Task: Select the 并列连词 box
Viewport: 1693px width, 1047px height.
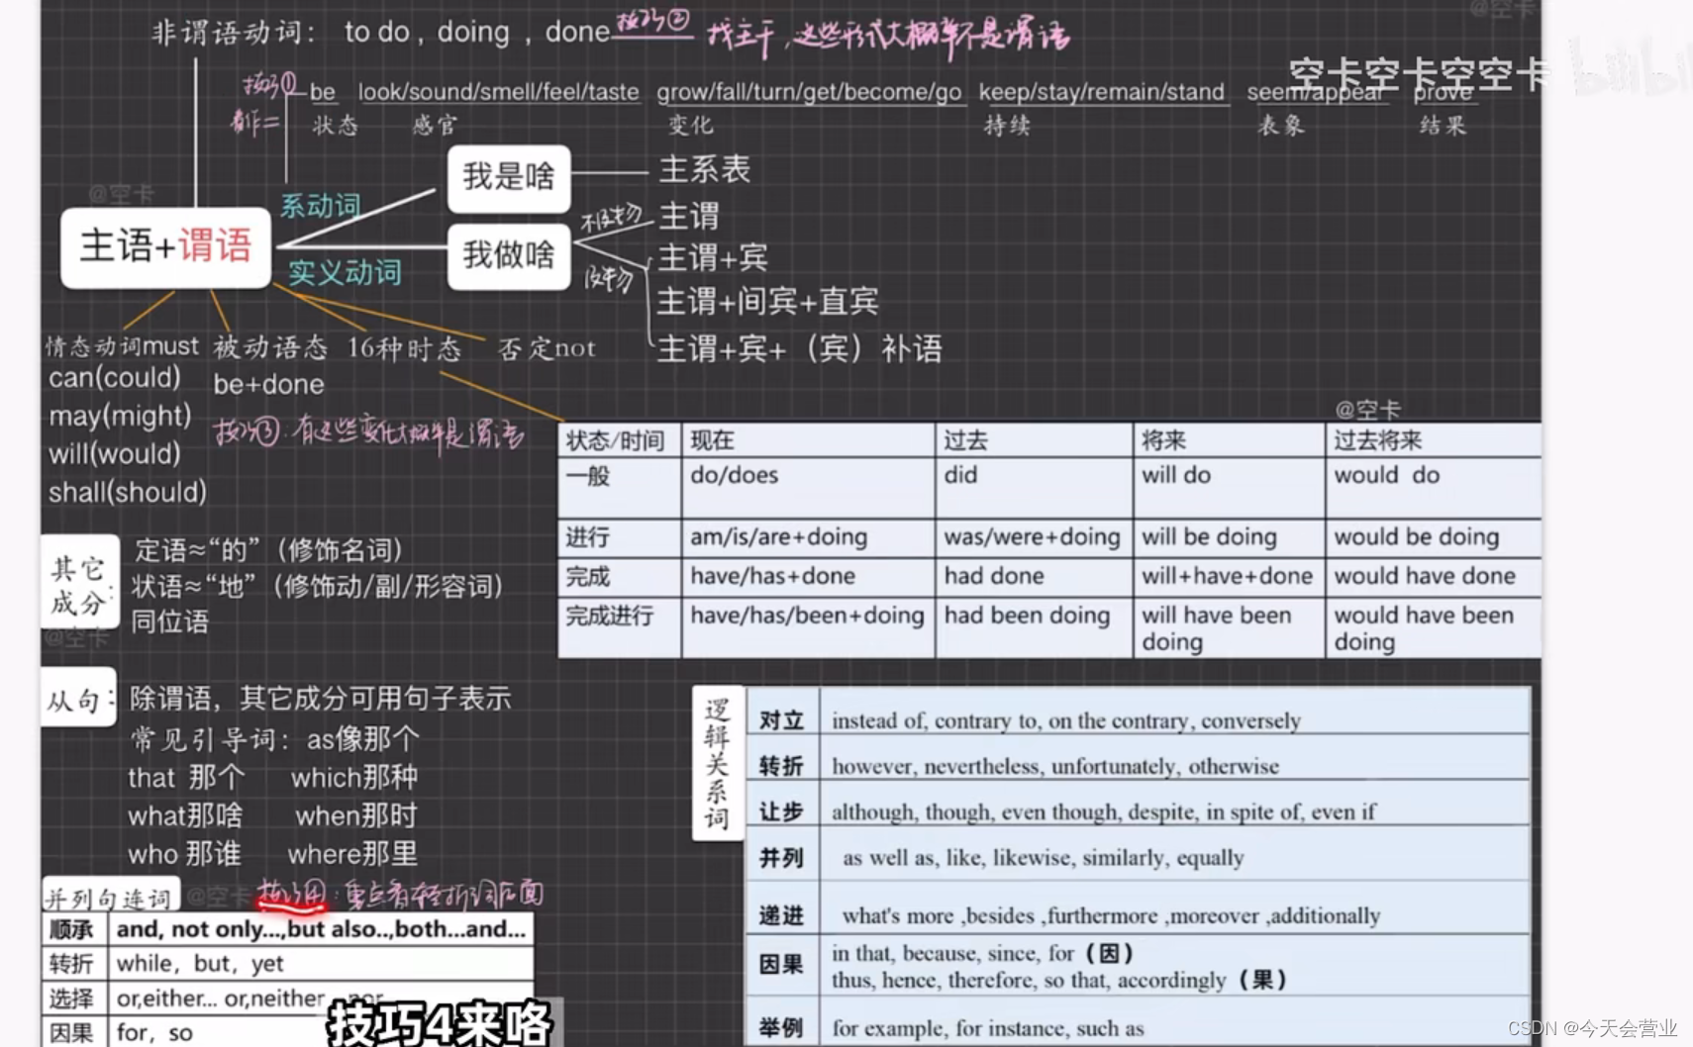Action: (110, 897)
